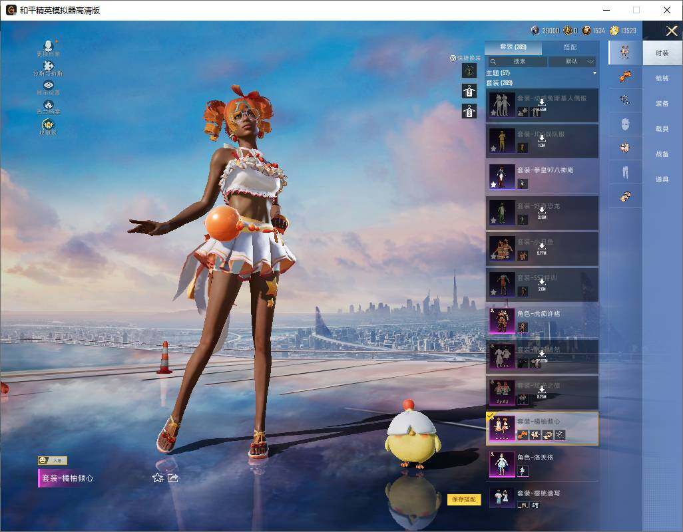This screenshot has height=532, width=683.
Task: Click the 快捷换装 help question mark
Action: 453,58
